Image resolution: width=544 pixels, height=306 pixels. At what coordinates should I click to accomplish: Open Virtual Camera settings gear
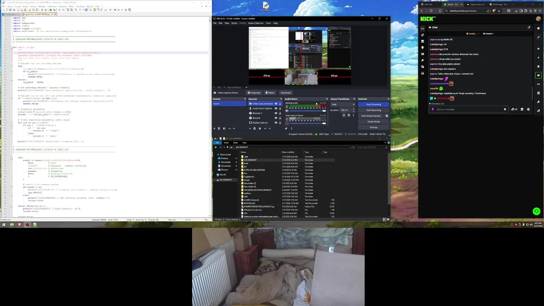point(387,116)
